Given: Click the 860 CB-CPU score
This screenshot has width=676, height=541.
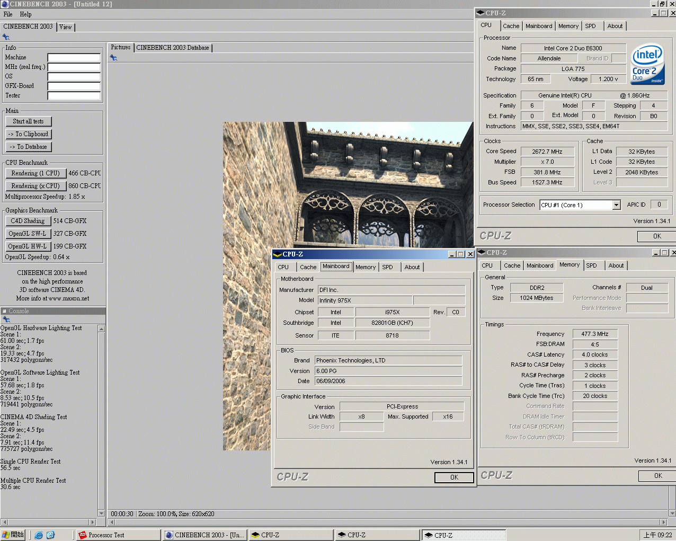Looking at the screenshot, I should click(84, 186).
